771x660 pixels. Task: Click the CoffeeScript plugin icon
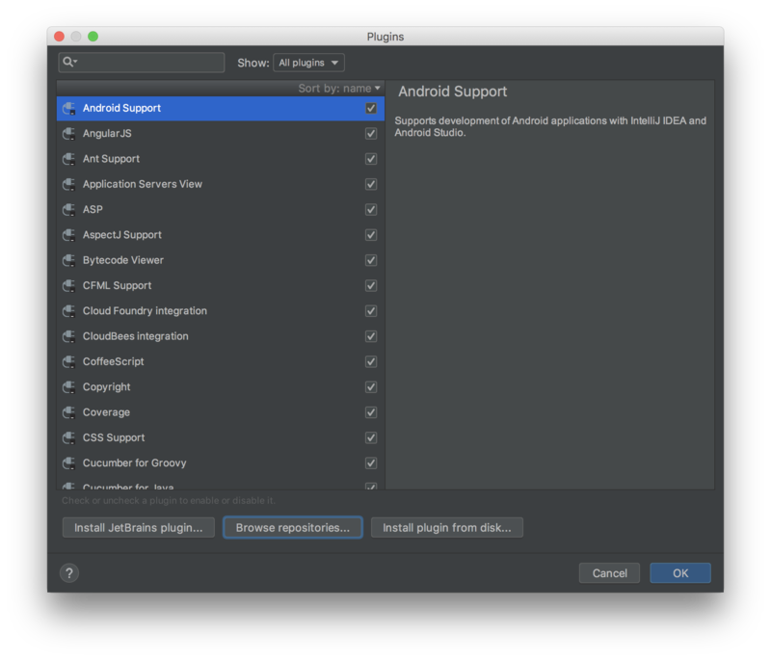(x=68, y=362)
